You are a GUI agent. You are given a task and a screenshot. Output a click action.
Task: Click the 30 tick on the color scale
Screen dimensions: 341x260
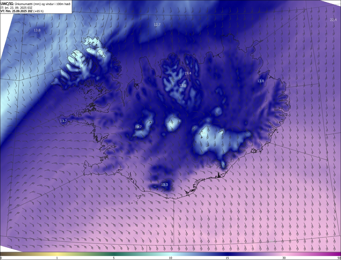pos(284,258)
